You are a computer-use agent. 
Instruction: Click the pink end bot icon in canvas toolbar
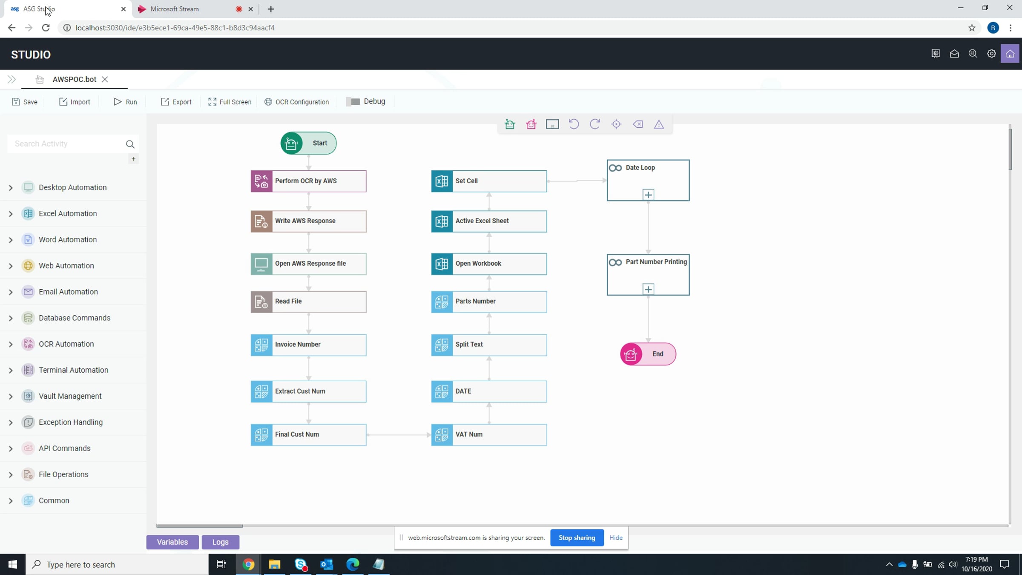(531, 124)
